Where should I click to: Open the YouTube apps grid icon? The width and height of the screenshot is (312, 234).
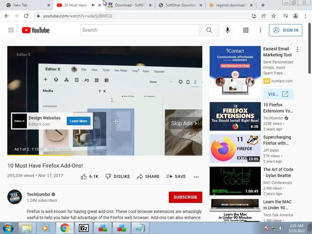246,30
